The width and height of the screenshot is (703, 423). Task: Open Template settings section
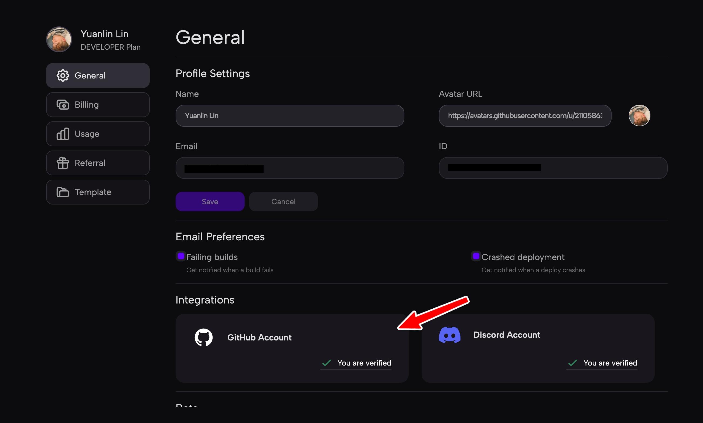point(98,192)
